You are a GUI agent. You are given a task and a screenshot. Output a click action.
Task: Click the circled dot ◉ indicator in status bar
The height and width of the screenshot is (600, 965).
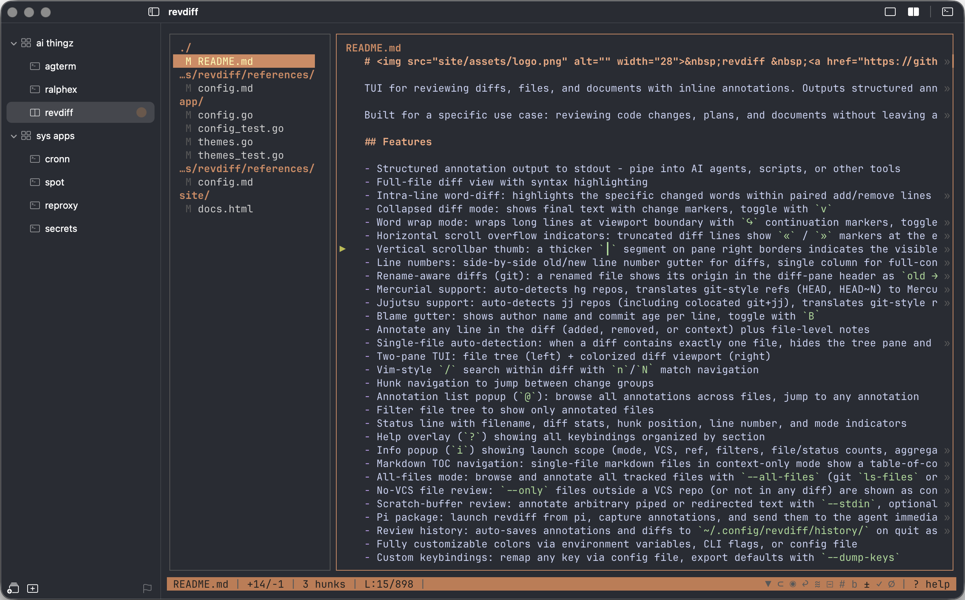point(793,584)
